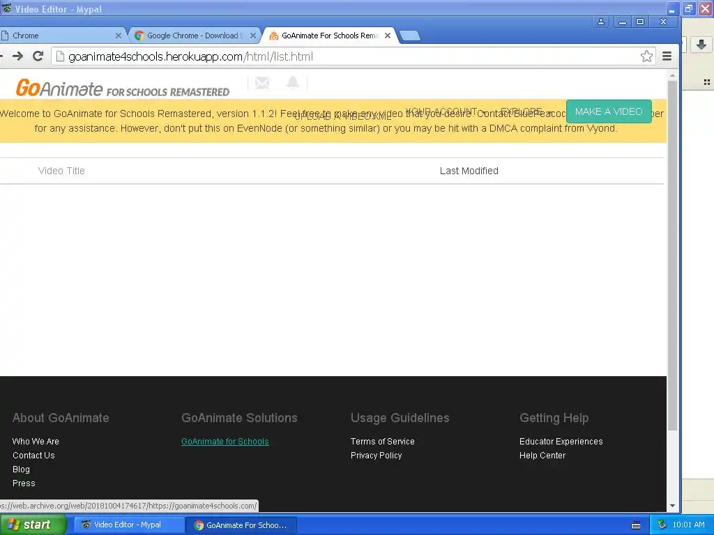Open the Educator Experiences link
This screenshot has width=714, height=535.
coord(561,441)
